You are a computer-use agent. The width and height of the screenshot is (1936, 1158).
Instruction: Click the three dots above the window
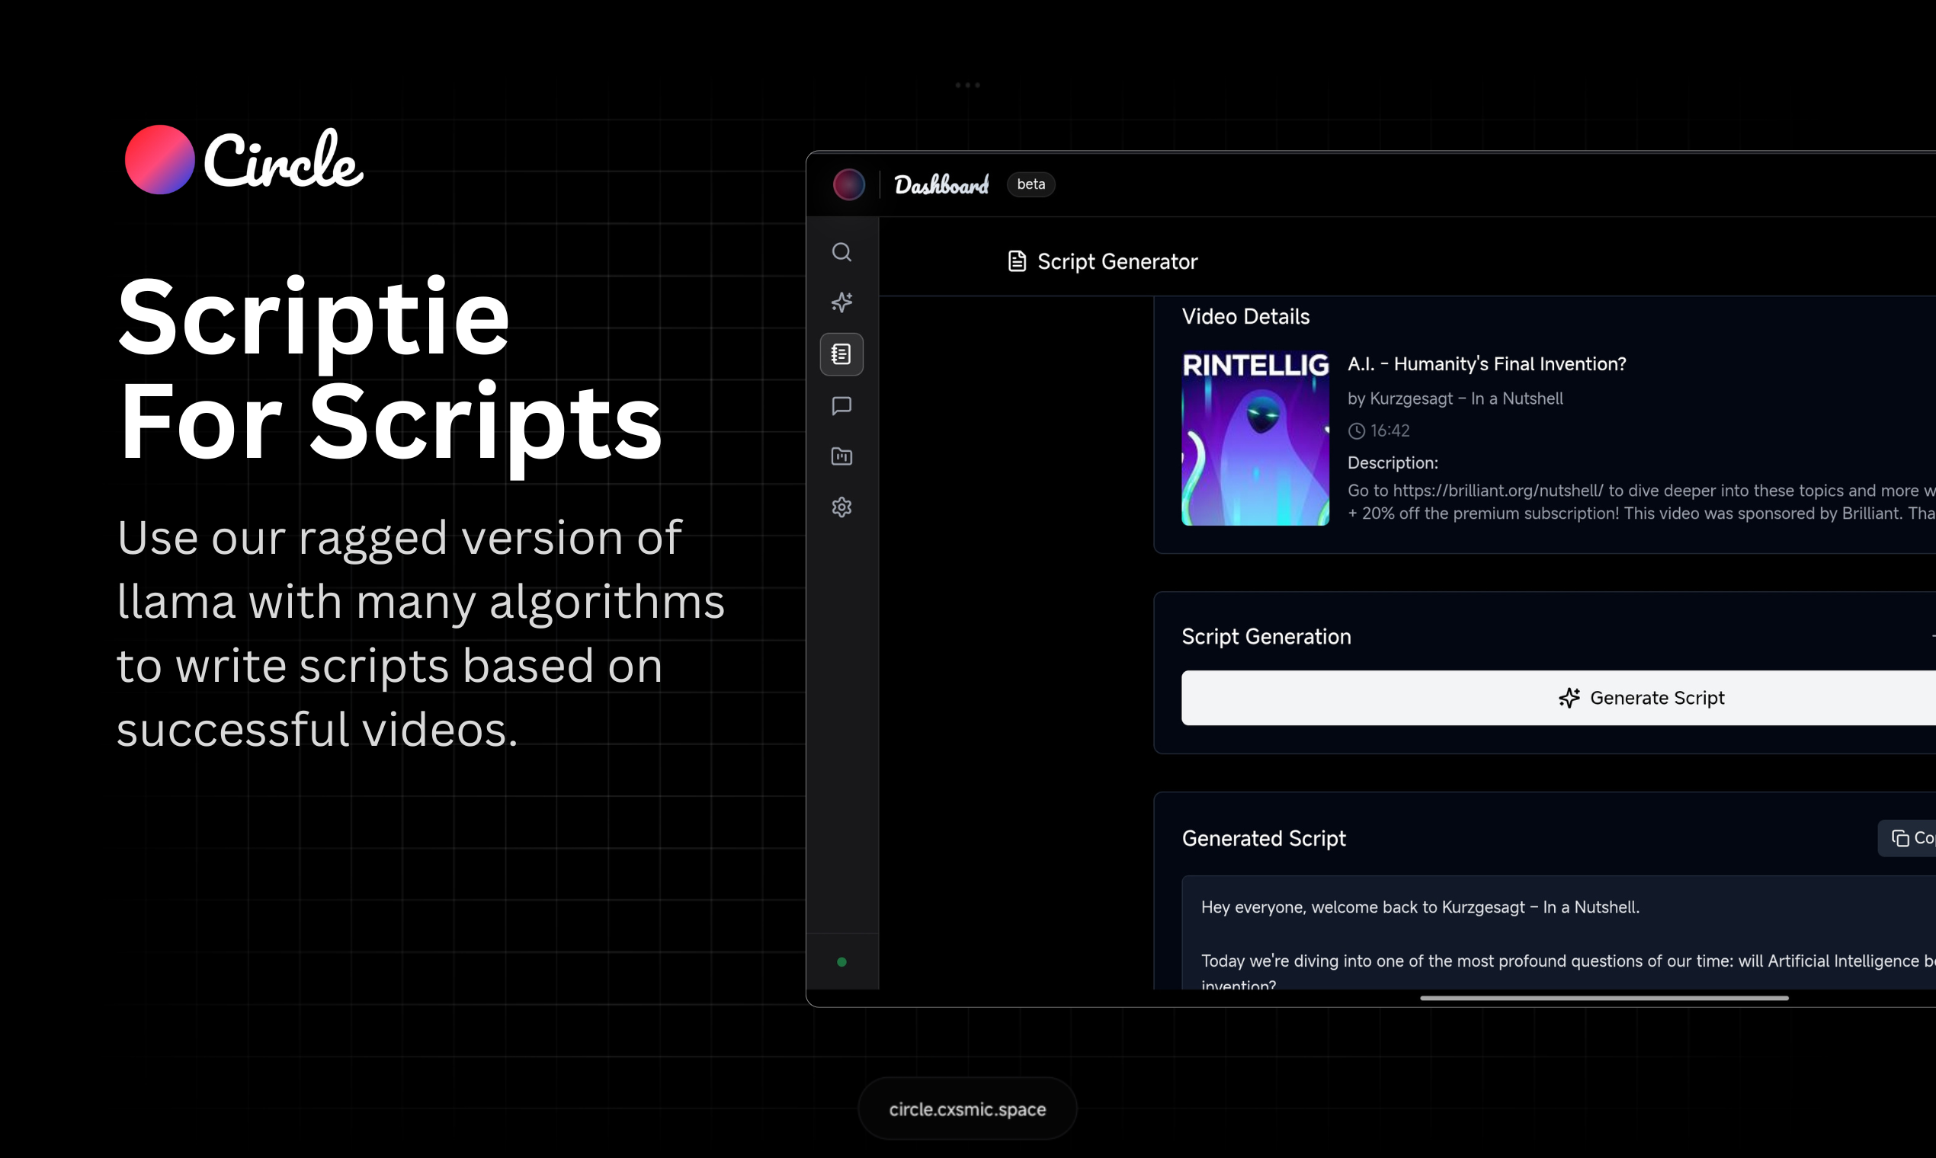966,85
